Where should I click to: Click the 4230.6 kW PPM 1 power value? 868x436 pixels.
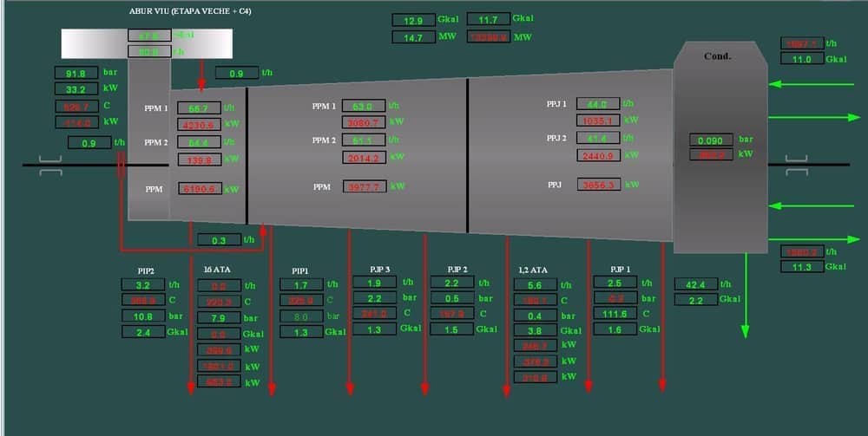pyautogui.click(x=199, y=124)
